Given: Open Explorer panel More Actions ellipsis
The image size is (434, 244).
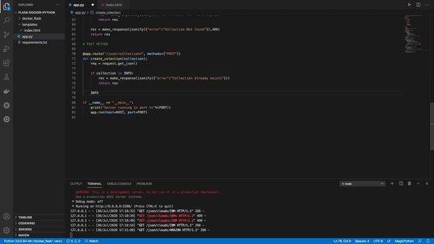Looking at the screenshot, I should [58, 5].
